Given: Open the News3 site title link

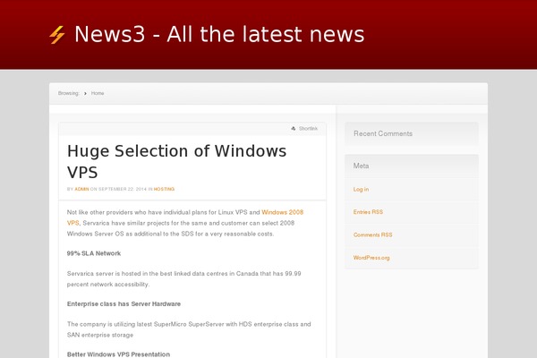Looking at the screenshot, I should point(219,34).
